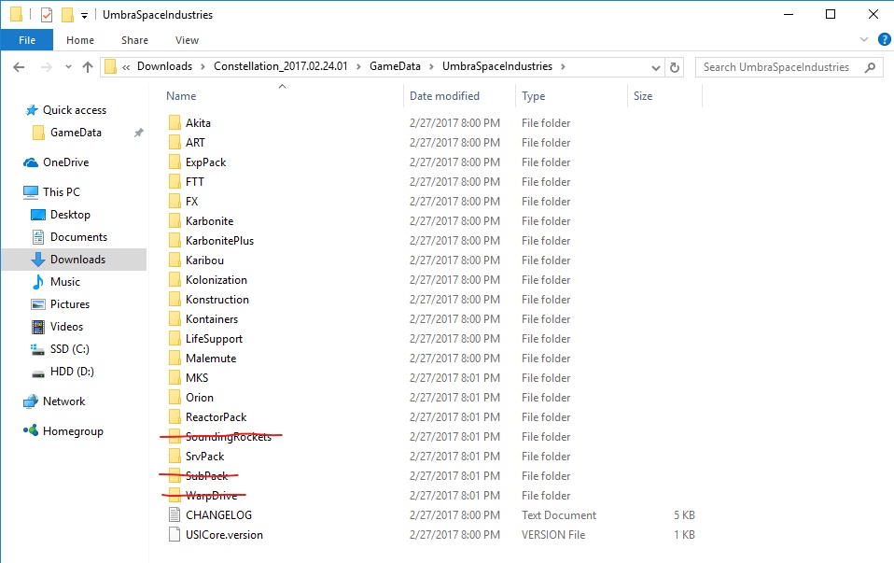Sort by the Name column header

[181, 96]
